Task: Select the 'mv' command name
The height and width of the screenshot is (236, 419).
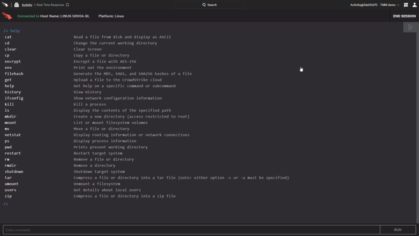Action: pos(7,129)
